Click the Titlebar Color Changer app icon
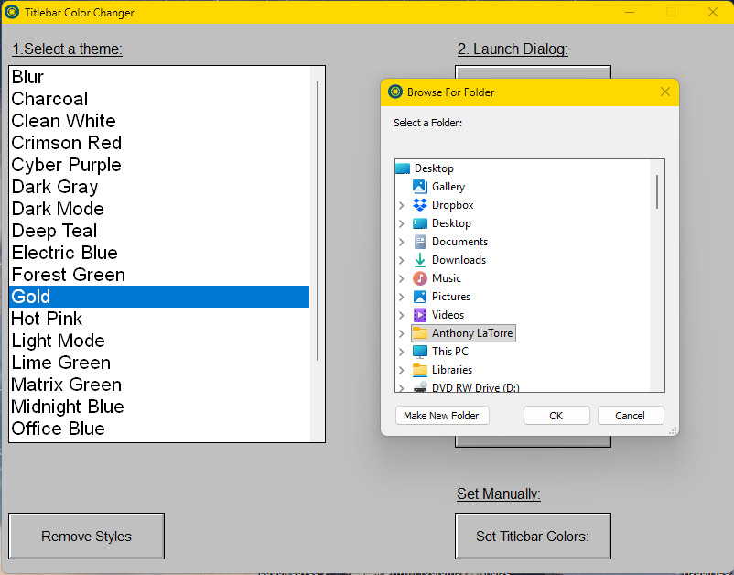 12,12
